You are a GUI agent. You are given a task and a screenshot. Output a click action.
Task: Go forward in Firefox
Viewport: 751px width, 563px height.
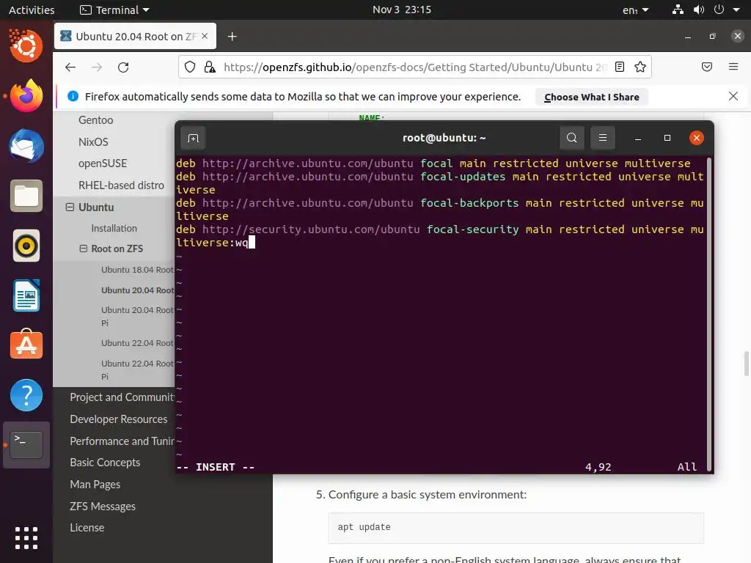tap(97, 67)
